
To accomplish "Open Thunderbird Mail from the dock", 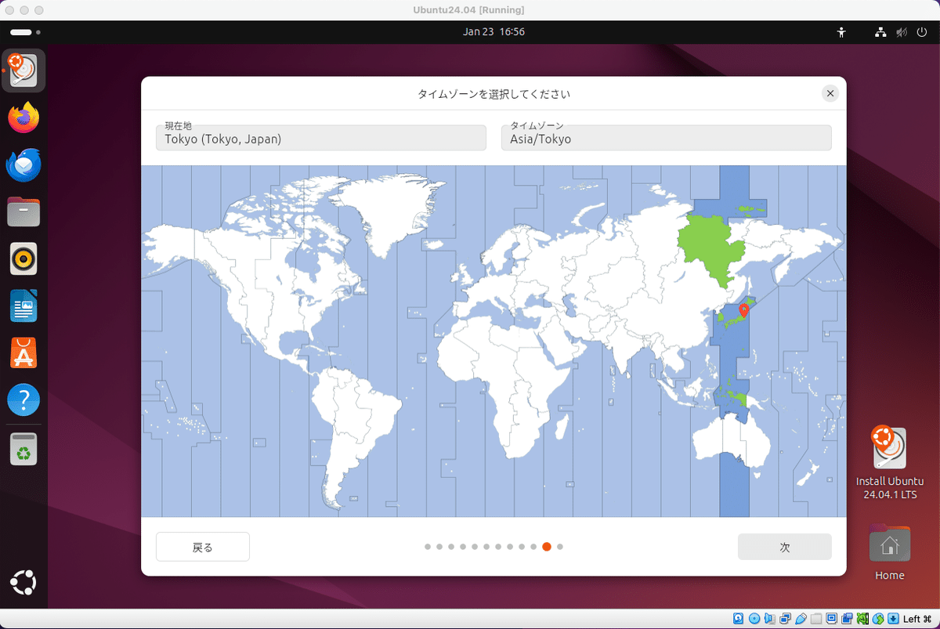I will [x=24, y=165].
